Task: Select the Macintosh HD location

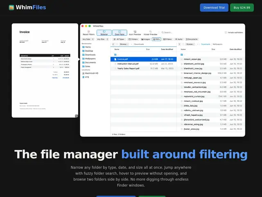Action: [90, 73]
